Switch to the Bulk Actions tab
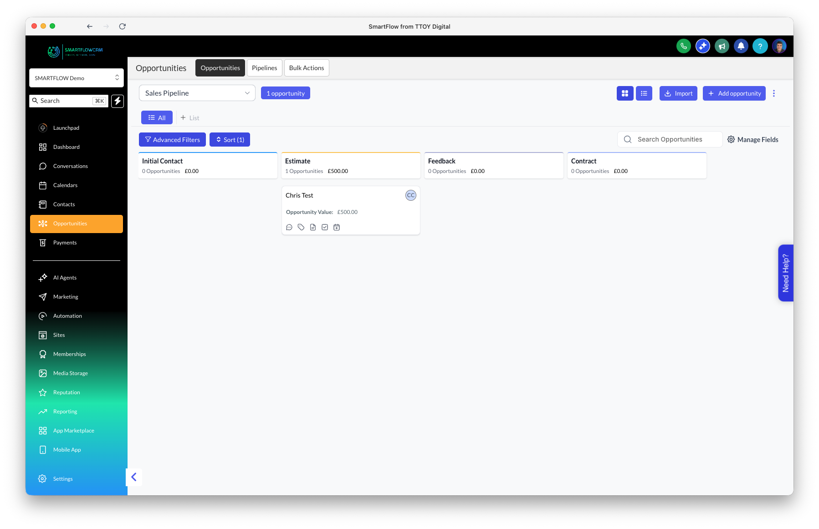 coord(307,67)
